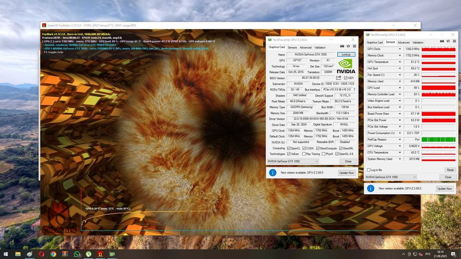Open the hamburger menu in Graphics Card GPU-Z window
The width and height of the screenshot is (461, 259).
(x=355, y=46)
